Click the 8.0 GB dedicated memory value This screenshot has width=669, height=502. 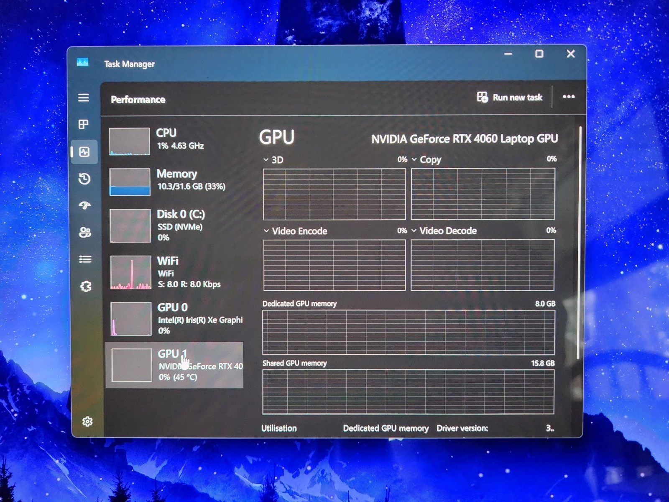545,304
